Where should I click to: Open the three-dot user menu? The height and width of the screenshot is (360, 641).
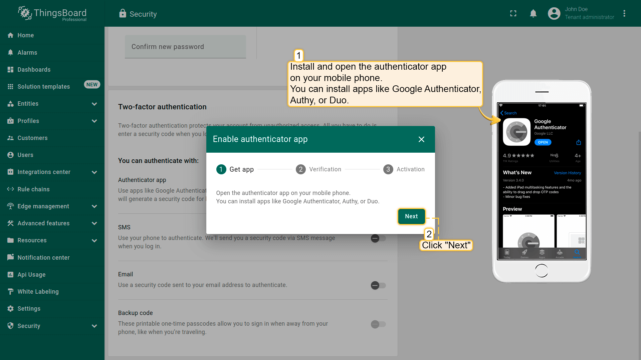[x=624, y=13]
